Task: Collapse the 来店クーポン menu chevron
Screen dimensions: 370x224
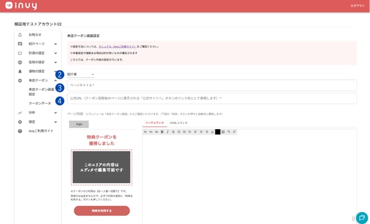Action: pos(56,80)
